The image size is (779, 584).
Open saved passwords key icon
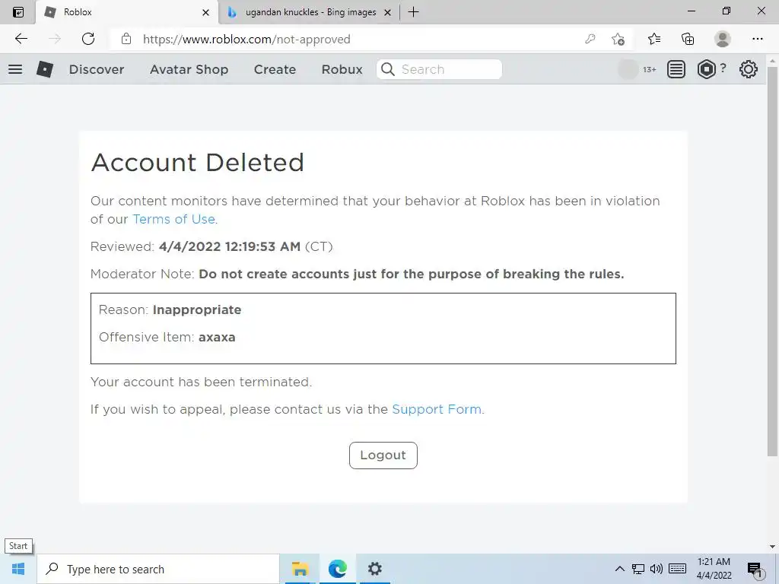(590, 39)
